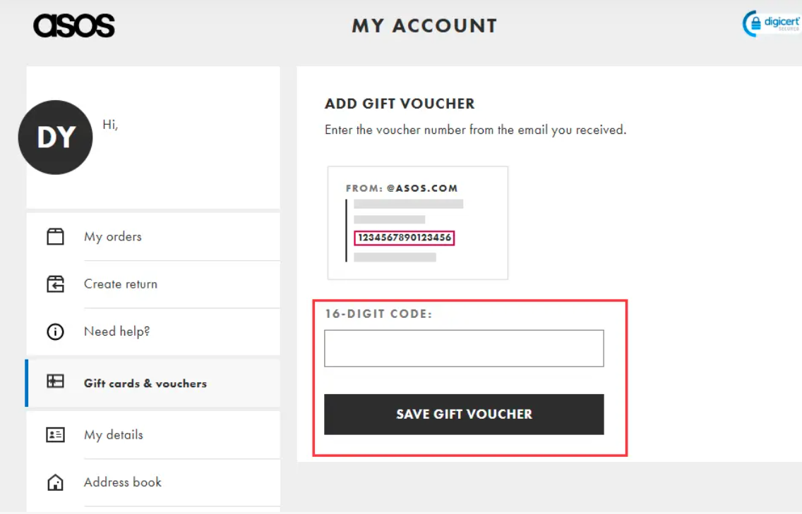Click the Need help info icon
Screen dimensions: 802x514
point(55,331)
